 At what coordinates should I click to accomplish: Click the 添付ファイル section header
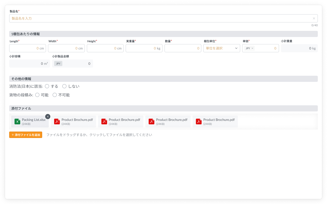163,108
